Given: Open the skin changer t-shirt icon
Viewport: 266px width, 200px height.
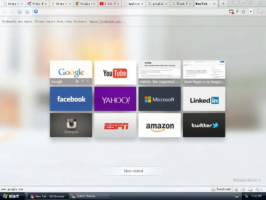Looking at the screenshot, I should point(236,2).
